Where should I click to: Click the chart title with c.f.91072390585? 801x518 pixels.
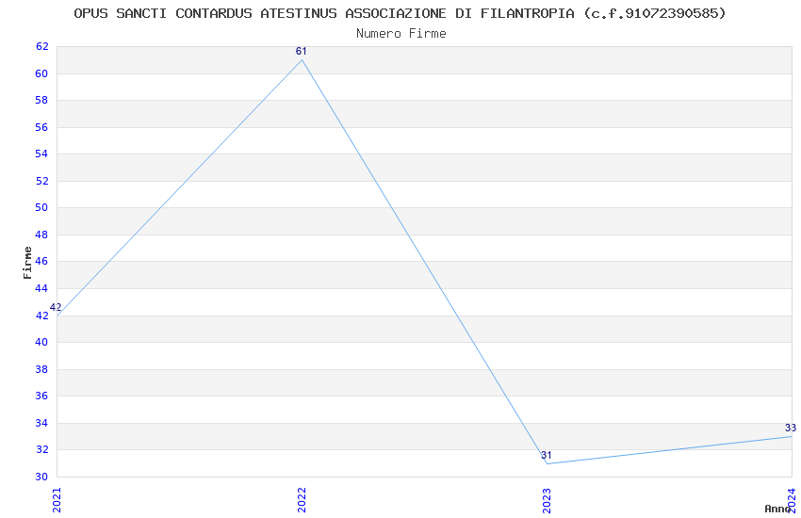pyautogui.click(x=400, y=13)
